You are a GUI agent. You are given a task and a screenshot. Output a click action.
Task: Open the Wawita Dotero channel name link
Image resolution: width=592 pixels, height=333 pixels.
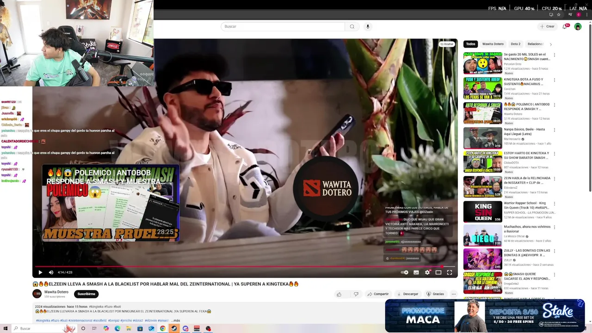[x=56, y=292]
